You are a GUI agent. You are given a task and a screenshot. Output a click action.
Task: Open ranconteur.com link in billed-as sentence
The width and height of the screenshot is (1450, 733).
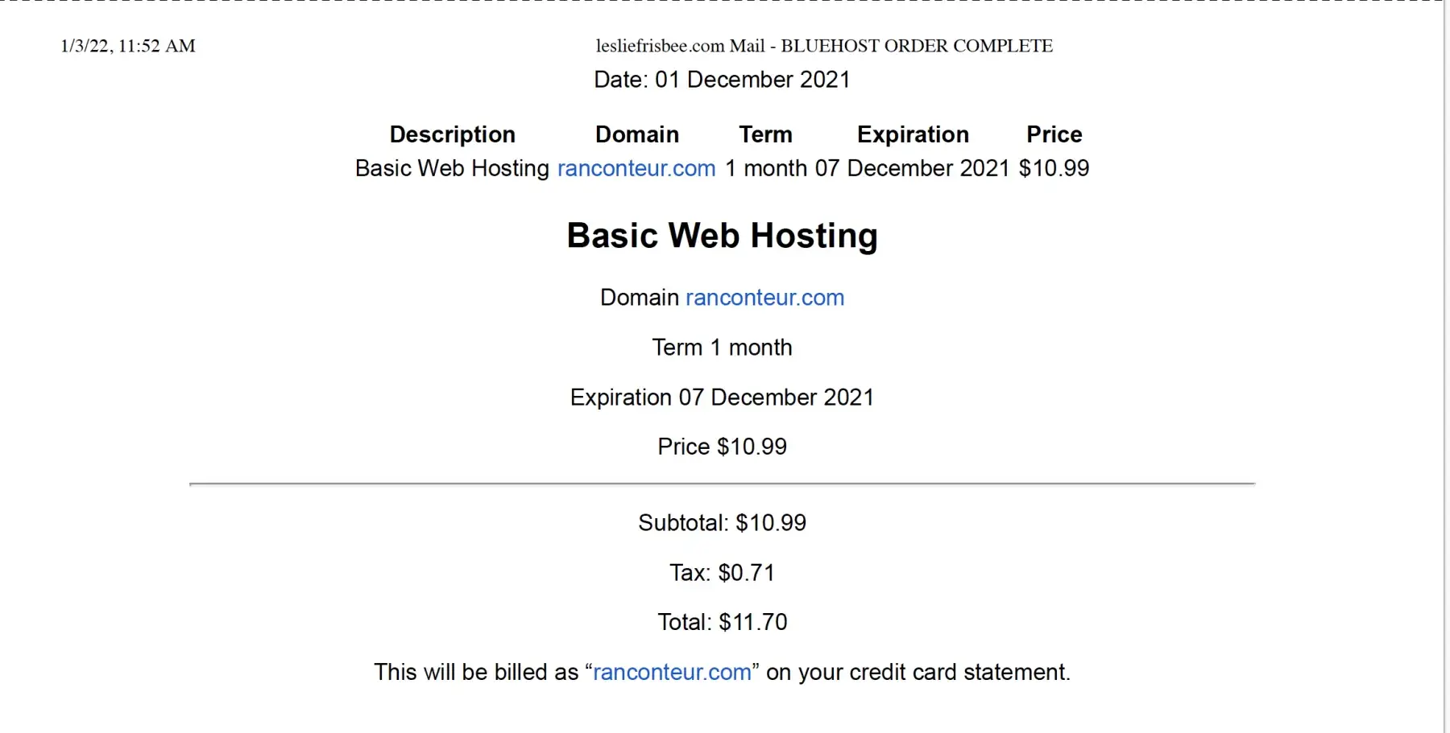tap(672, 672)
